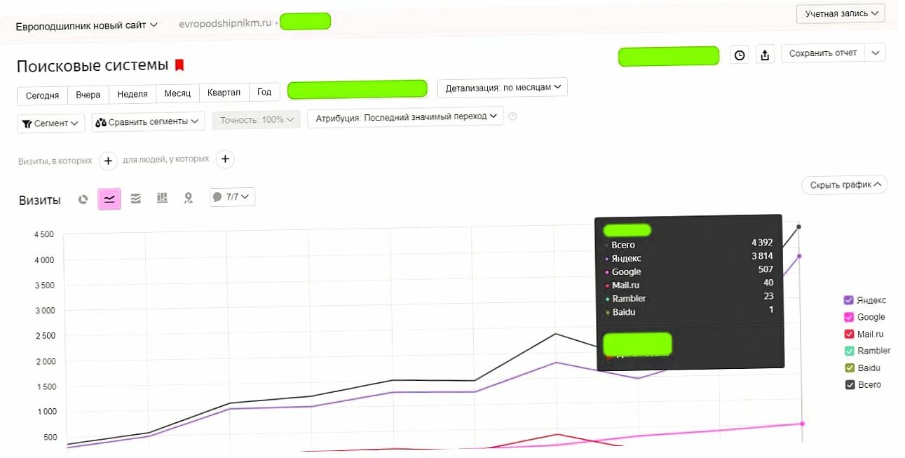This screenshot has height=458, width=905.
Task: Expand the arrow next to Сохранить отчет
Action: pyautogui.click(x=875, y=53)
